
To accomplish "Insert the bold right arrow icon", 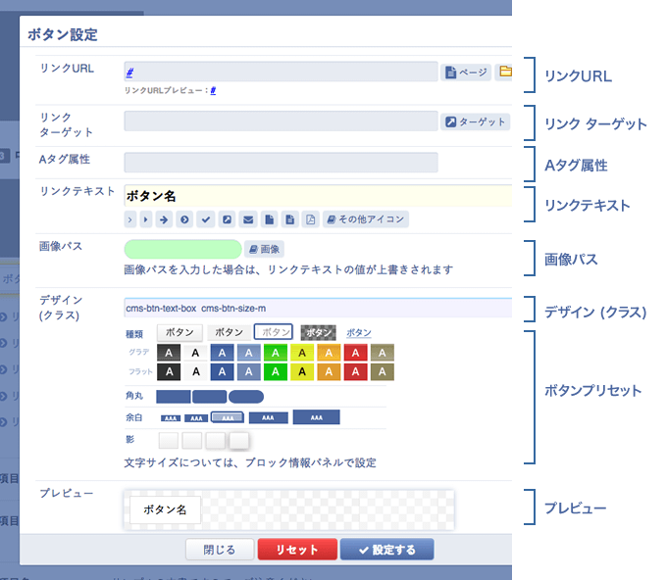I will point(165,219).
